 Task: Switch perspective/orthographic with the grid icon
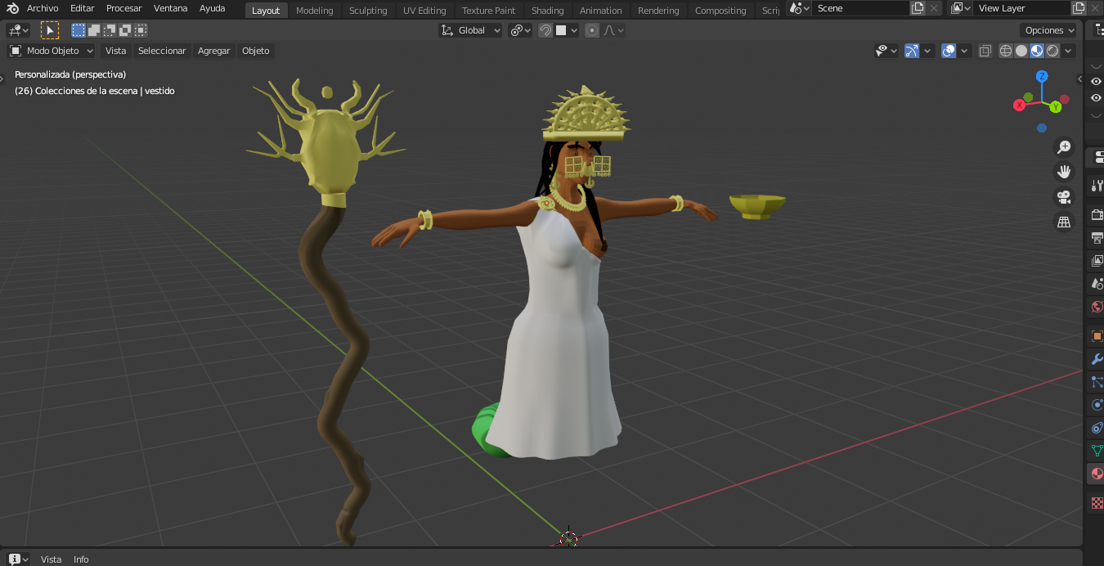tap(1064, 222)
